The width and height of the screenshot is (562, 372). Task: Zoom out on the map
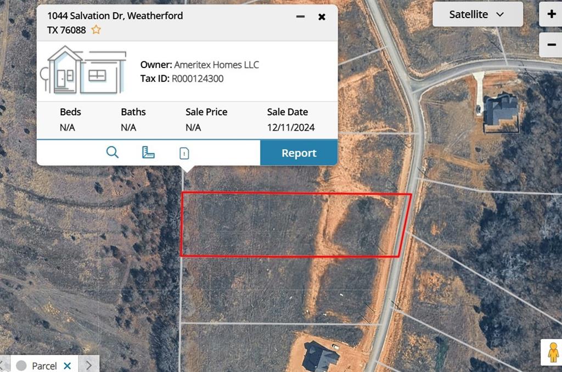[x=552, y=44]
